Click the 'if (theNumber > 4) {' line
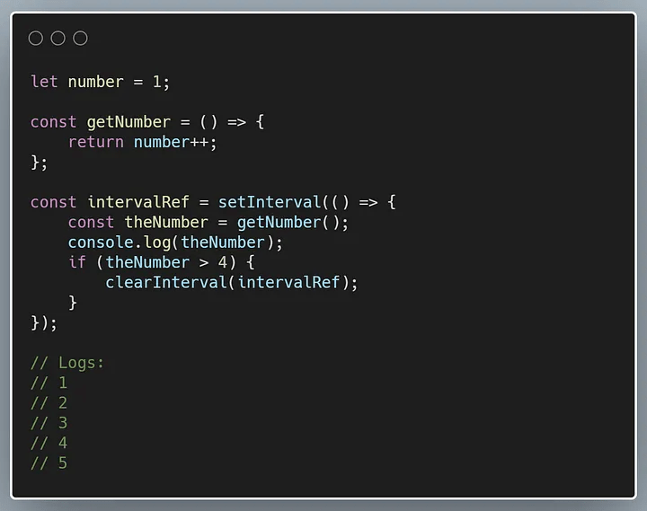647x511 pixels. point(162,262)
